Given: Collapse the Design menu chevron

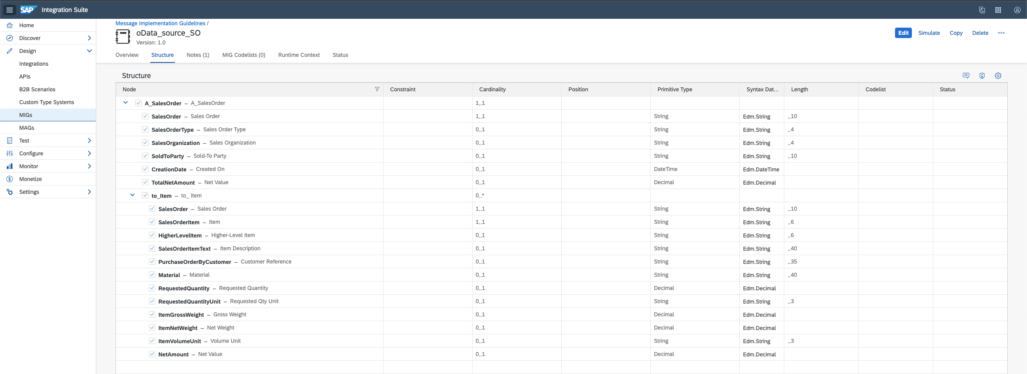Looking at the screenshot, I should pyautogui.click(x=89, y=51).
